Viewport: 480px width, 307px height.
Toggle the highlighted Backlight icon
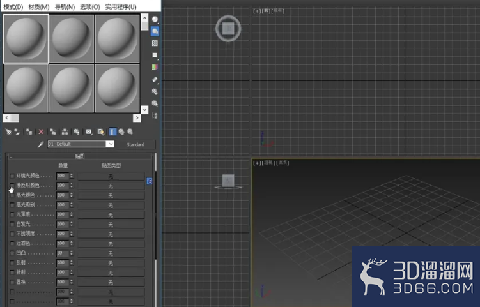coord(155,31)
